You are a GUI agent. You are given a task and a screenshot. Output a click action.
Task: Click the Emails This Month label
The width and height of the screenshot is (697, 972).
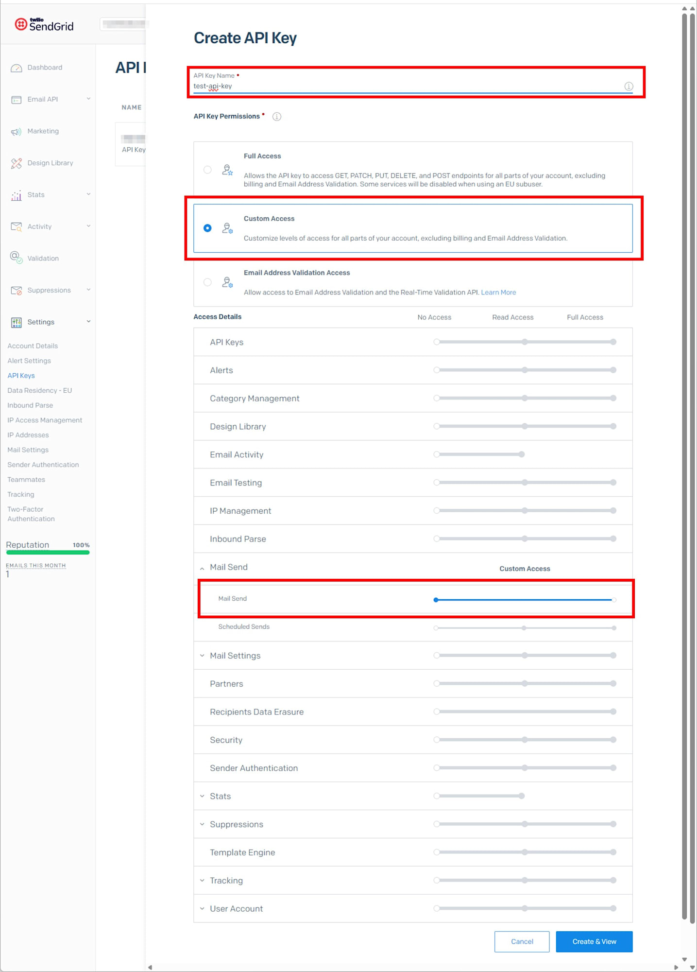(35, 566)
